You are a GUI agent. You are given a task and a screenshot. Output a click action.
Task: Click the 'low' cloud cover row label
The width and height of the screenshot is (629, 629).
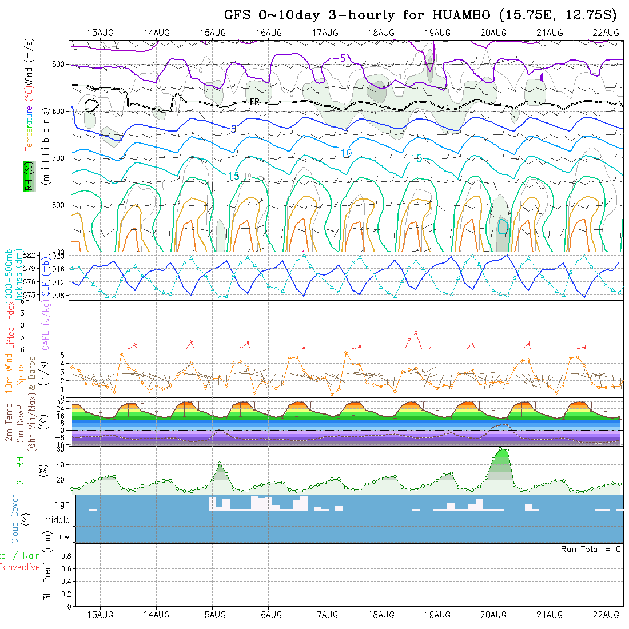63,536
